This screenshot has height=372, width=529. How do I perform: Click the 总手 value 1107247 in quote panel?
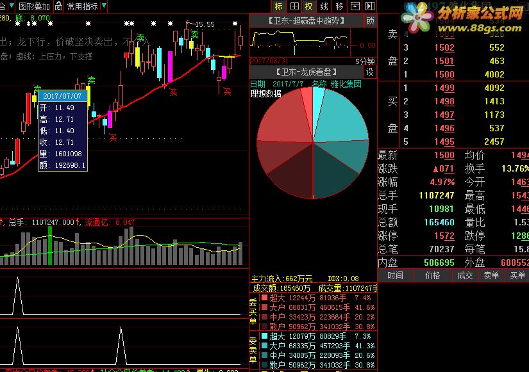pyautogui.click(x=437, y=195)
